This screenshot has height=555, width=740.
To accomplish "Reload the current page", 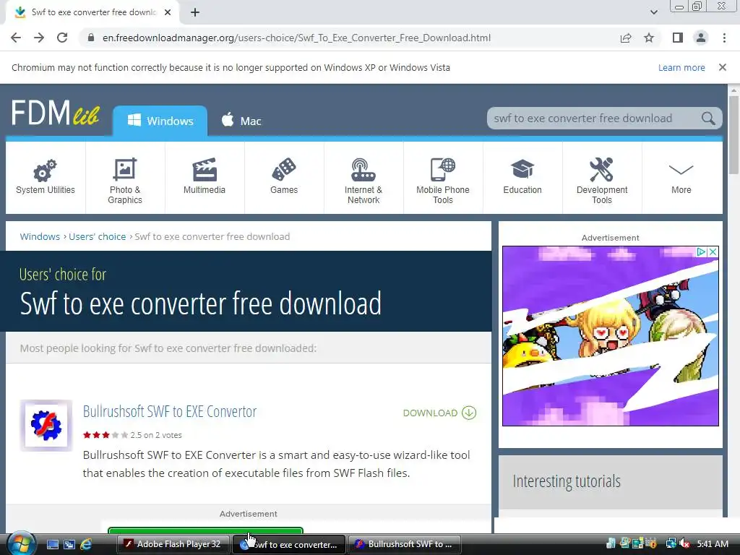I will (62, 38).
